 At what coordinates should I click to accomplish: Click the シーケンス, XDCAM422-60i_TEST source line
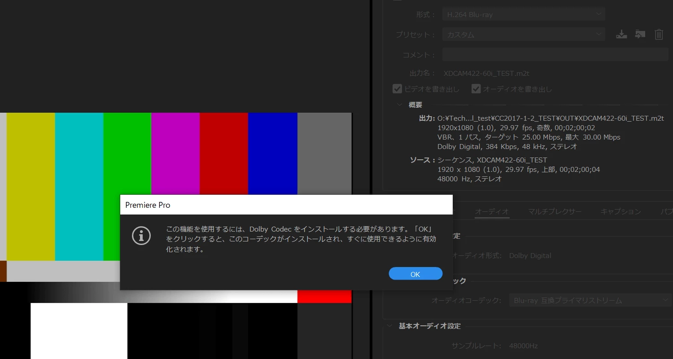click(x=492, y=160)
